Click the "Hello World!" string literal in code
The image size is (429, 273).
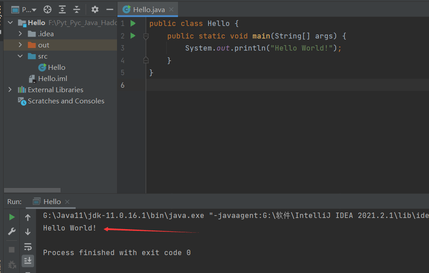pyautogui.click(x=302, y=48)
